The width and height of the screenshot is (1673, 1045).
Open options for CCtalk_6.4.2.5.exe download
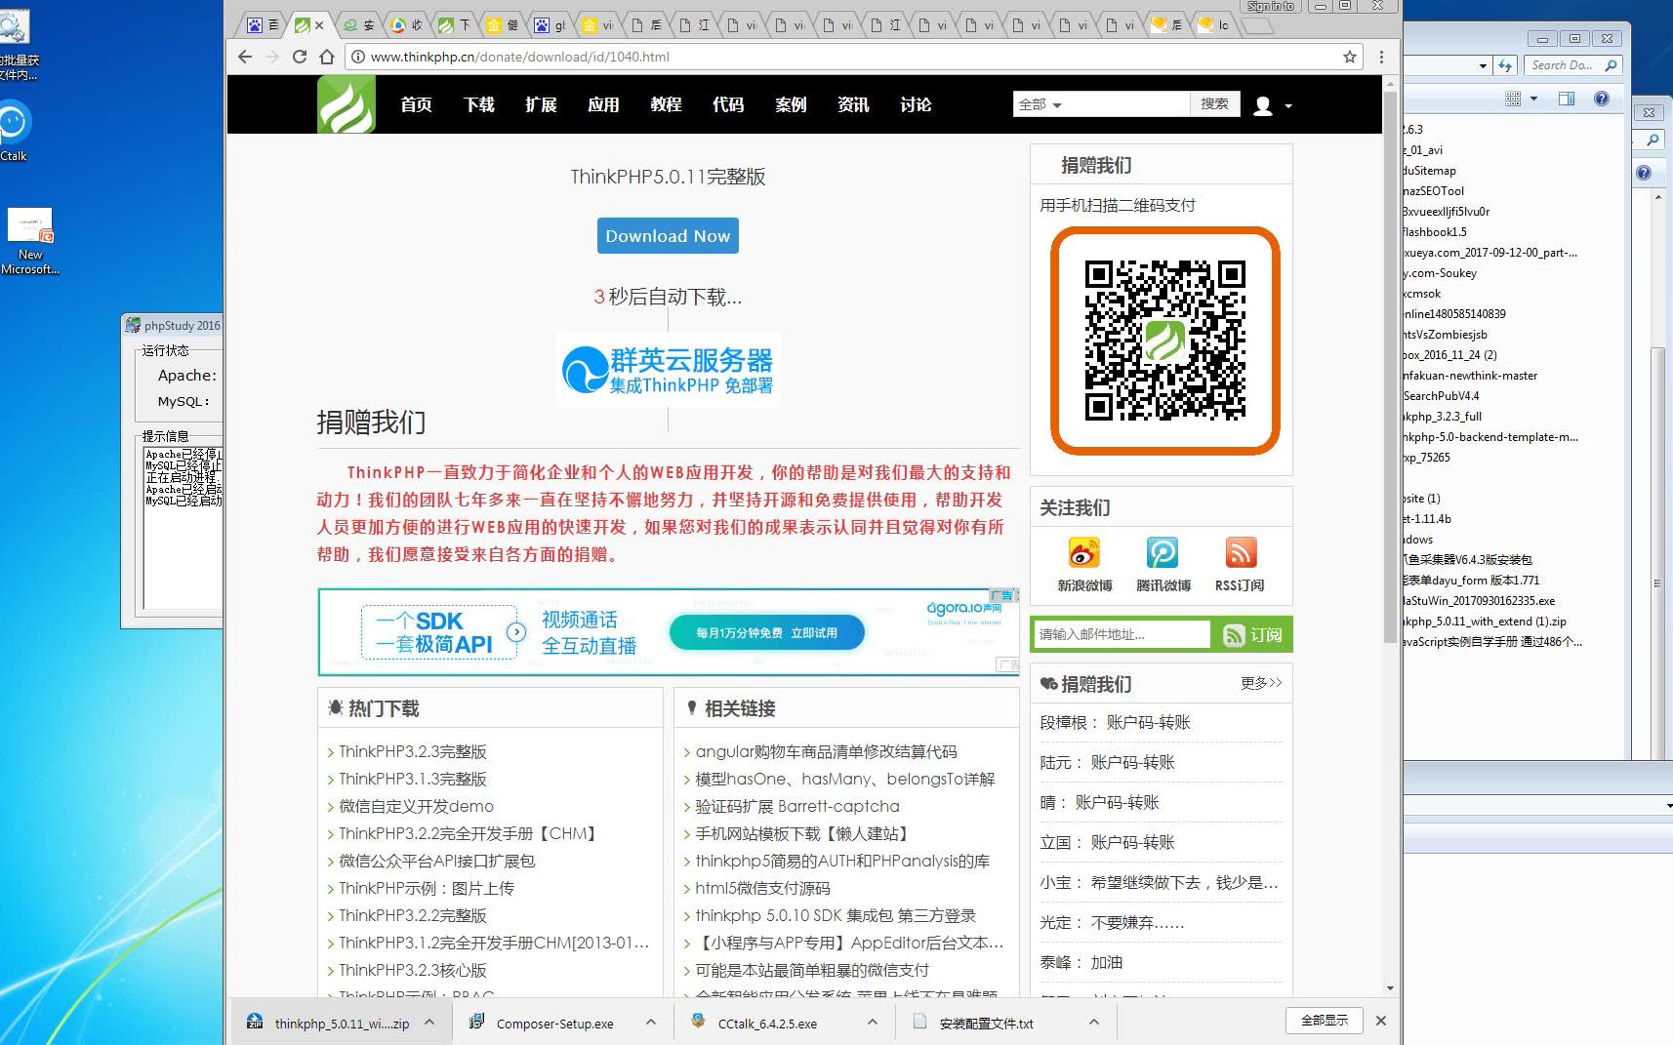[x=873, y=1022]
